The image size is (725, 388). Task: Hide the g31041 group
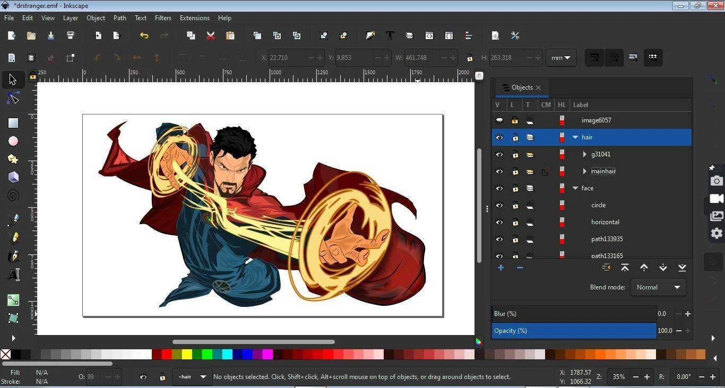click(x=499, y=154)
